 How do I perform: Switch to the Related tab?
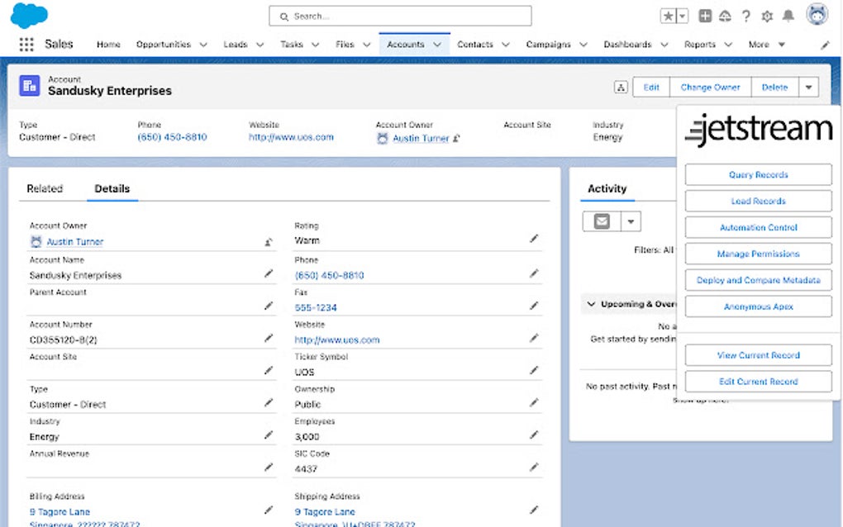[45, 188]
